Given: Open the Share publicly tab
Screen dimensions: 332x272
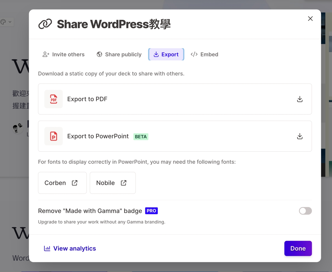Looking at the screenshot, I should [x=119, y=55].
